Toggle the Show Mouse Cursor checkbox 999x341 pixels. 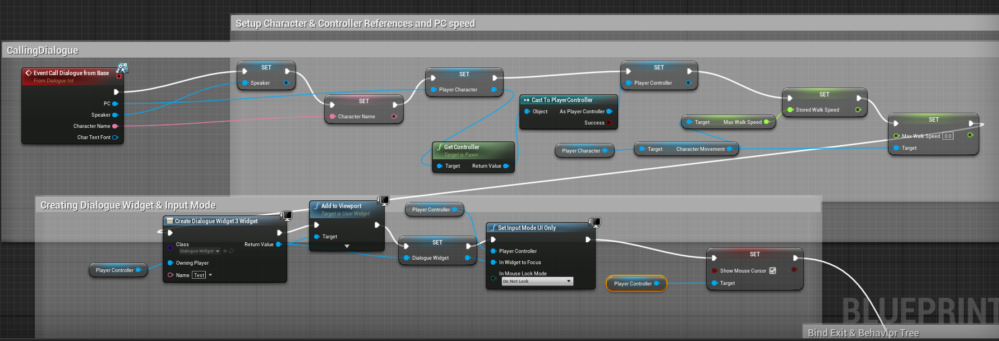[772, 271]
